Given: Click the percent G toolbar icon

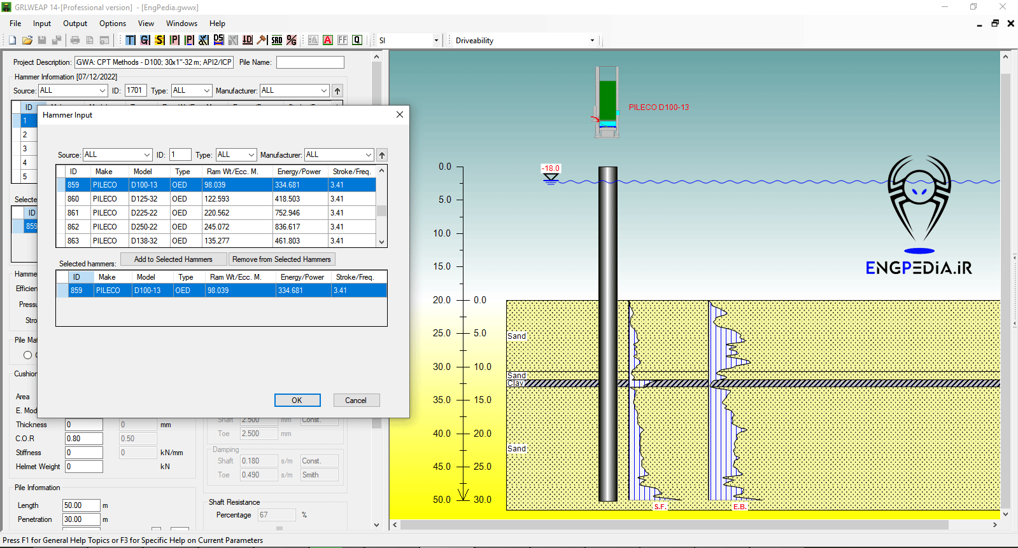Looking at the screenshot, I should click(292, 40).
